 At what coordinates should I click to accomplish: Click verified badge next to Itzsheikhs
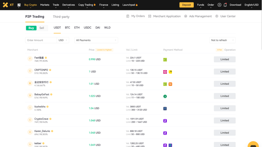(48, 107)
